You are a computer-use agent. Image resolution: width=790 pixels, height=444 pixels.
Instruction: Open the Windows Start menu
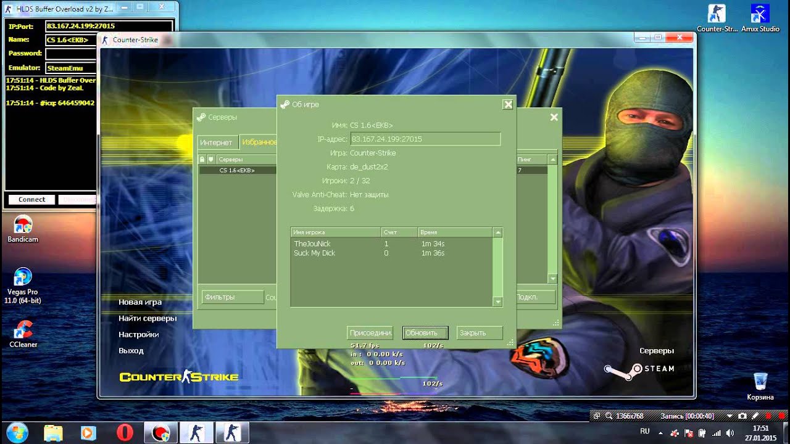coord(17,432)
